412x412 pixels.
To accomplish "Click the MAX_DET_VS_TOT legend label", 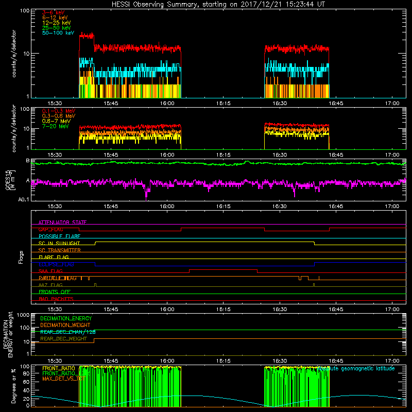I will tap(64, 379).
